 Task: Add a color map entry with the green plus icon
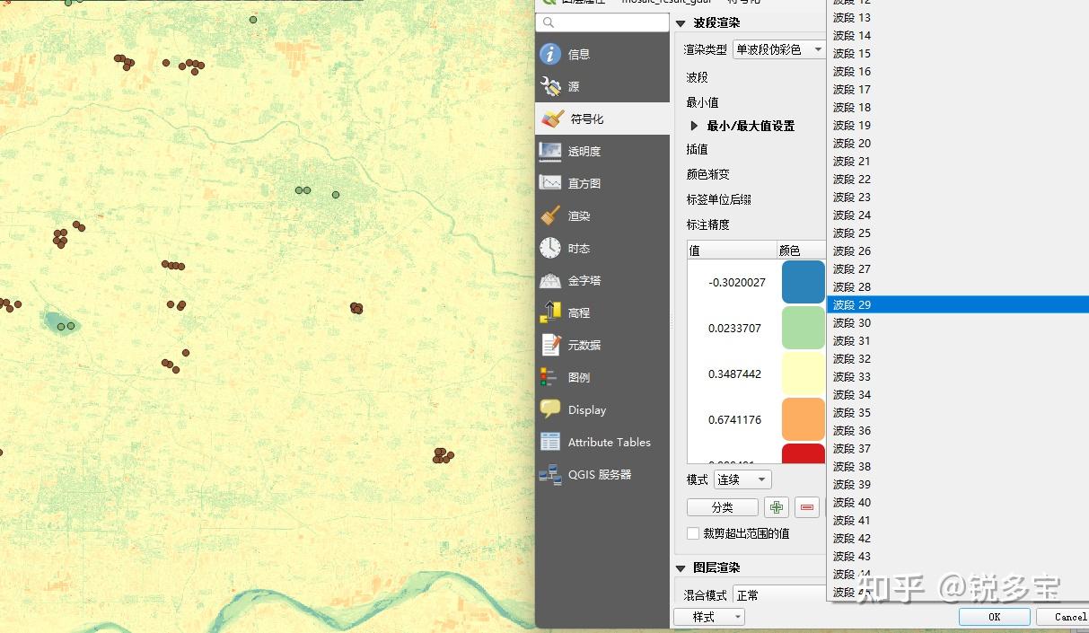(776, 506)
